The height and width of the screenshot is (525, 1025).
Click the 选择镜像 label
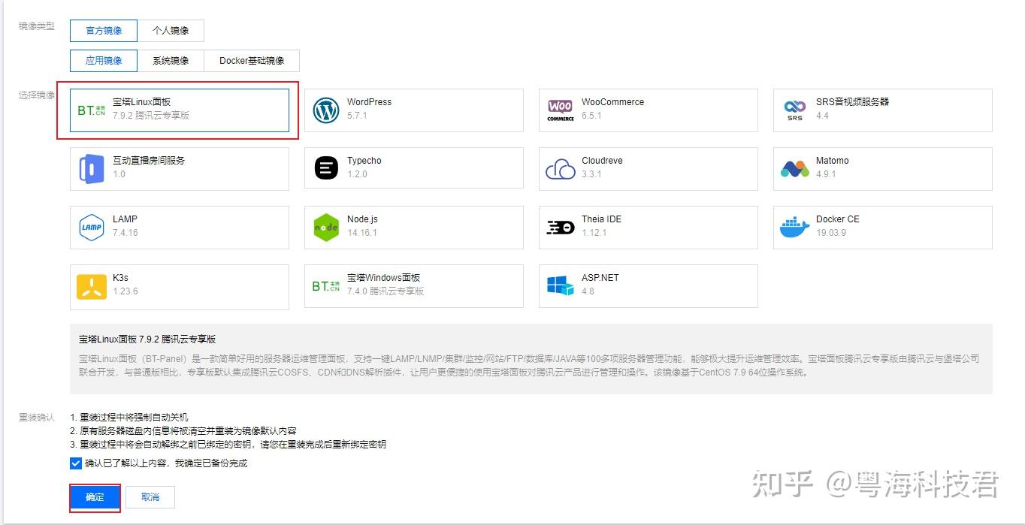pos(37,95)
